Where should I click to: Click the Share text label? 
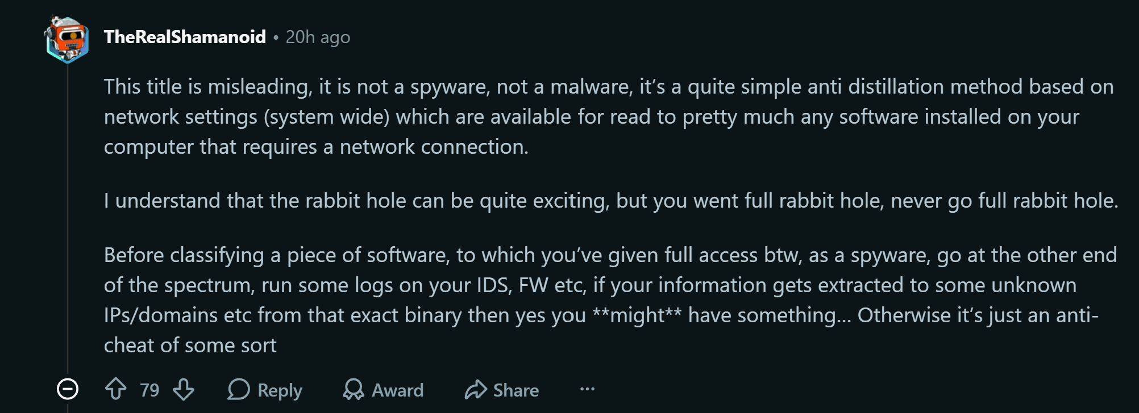tap(516, 390)
